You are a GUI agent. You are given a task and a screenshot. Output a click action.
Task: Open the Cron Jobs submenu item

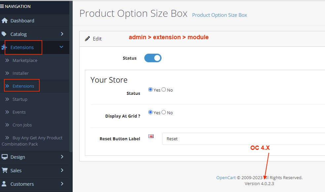pyautogui.click(x=22, y=125)
